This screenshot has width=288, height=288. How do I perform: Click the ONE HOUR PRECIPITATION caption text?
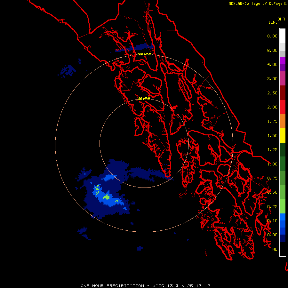tap(112, 286)
